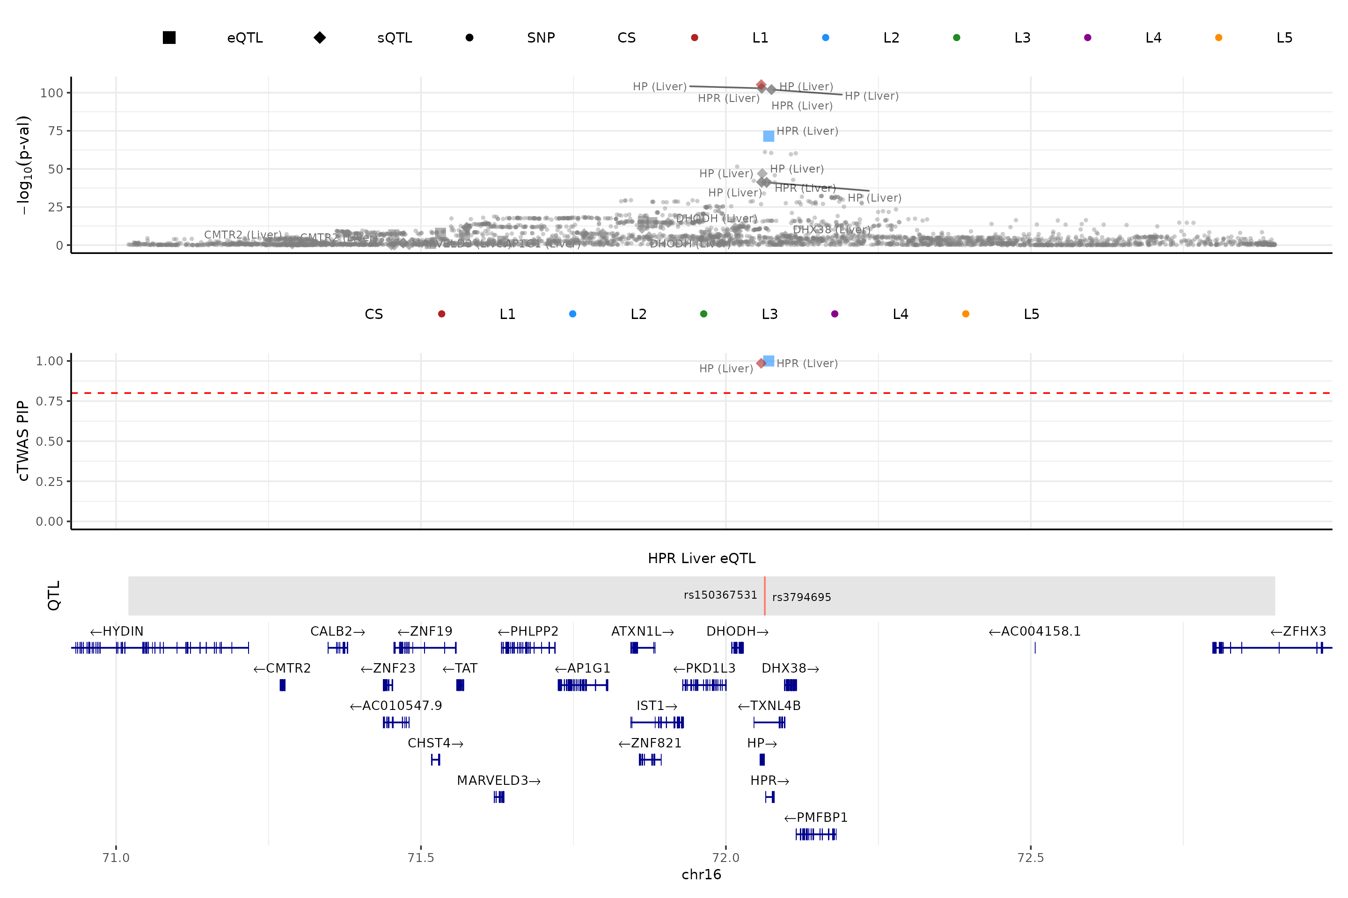Click the 'CALB2→' gene label
The height and width of the screenshot is (898, 1348).
(x=337, y=632)
